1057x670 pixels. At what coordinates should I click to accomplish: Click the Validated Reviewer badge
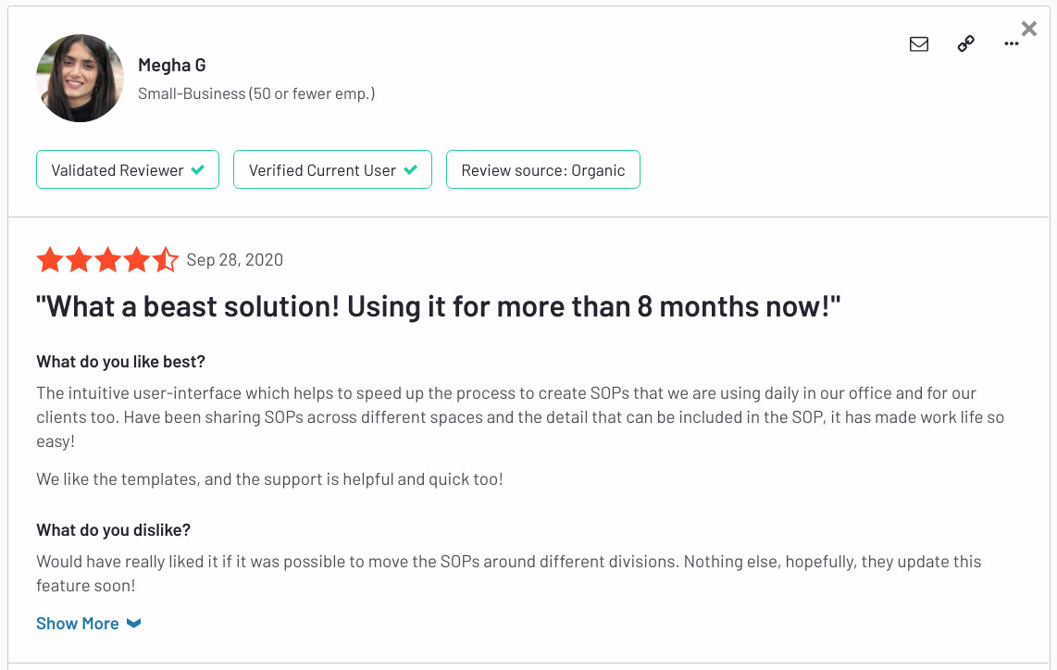(128, 170)
